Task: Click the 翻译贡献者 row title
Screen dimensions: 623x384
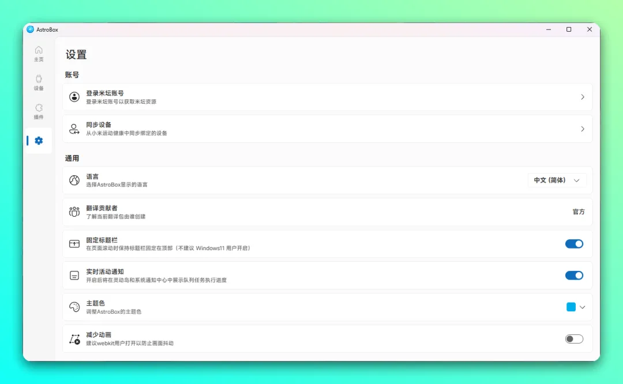Action: coord(102,208)
